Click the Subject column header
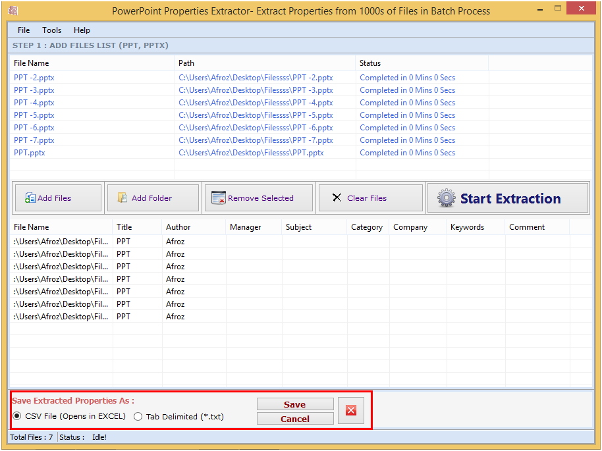 point(314,227)
